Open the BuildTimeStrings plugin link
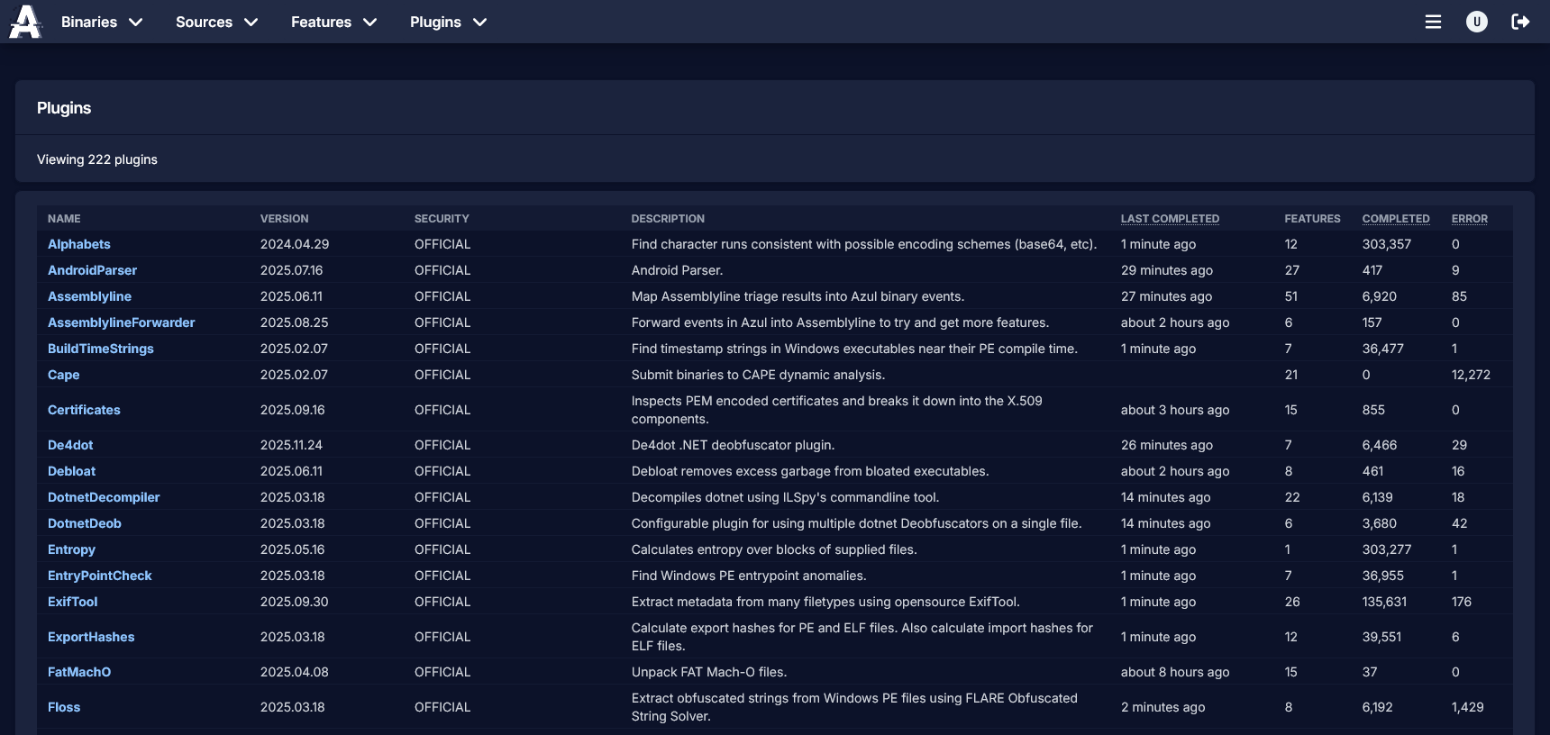 101,349
